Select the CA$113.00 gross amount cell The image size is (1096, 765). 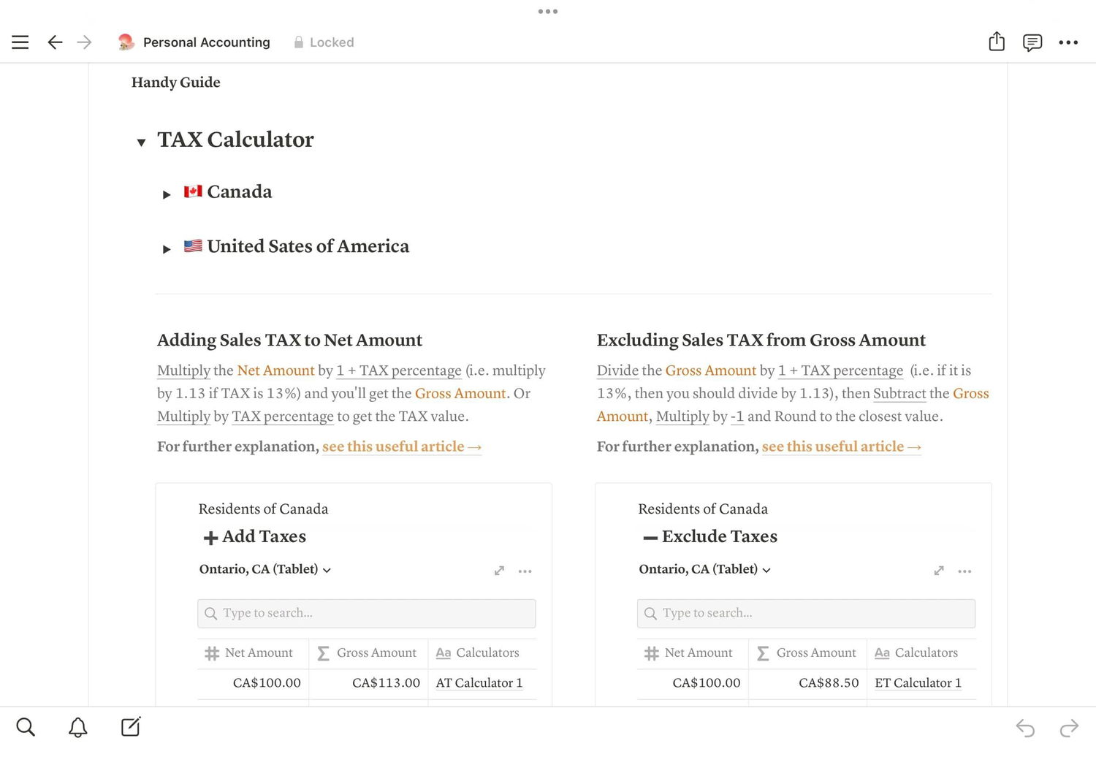point(368,683)
